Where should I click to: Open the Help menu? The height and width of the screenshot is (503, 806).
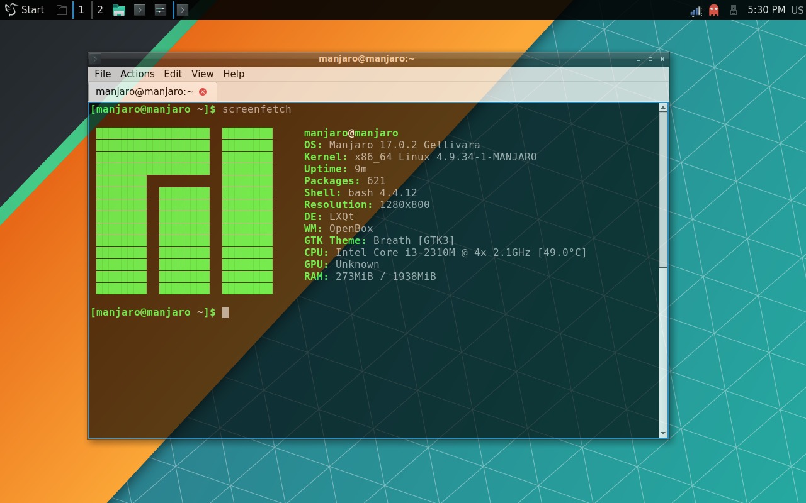coord(234,74)
